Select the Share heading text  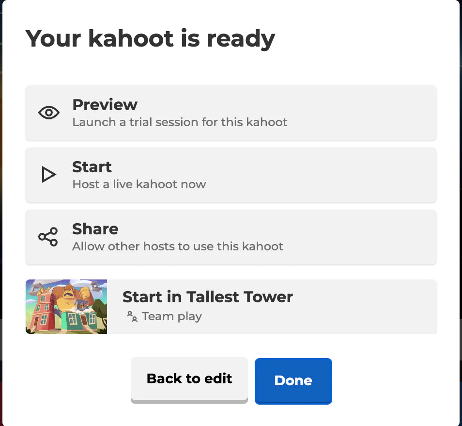point(95,229)
